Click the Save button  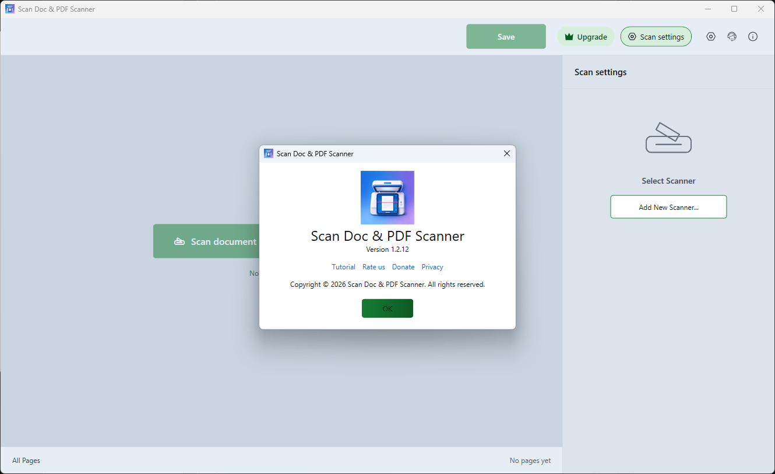(506, 37)
